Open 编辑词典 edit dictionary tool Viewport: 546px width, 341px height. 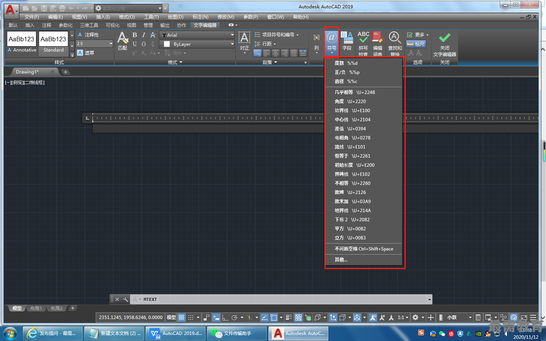378,43
